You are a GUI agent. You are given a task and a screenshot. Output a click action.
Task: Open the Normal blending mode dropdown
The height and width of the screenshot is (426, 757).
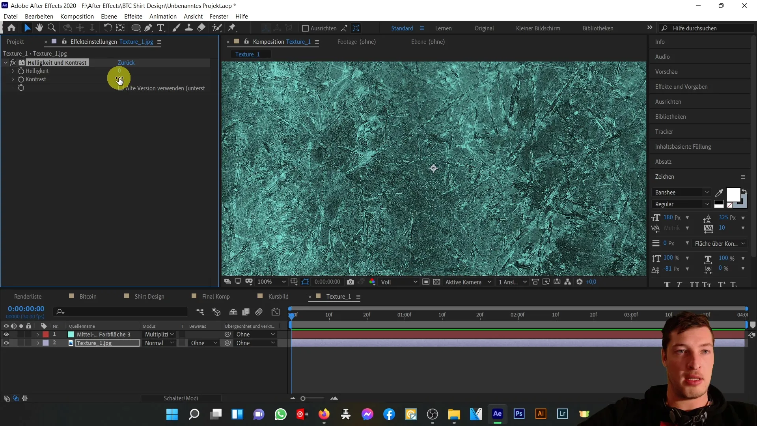click(159, 343)
